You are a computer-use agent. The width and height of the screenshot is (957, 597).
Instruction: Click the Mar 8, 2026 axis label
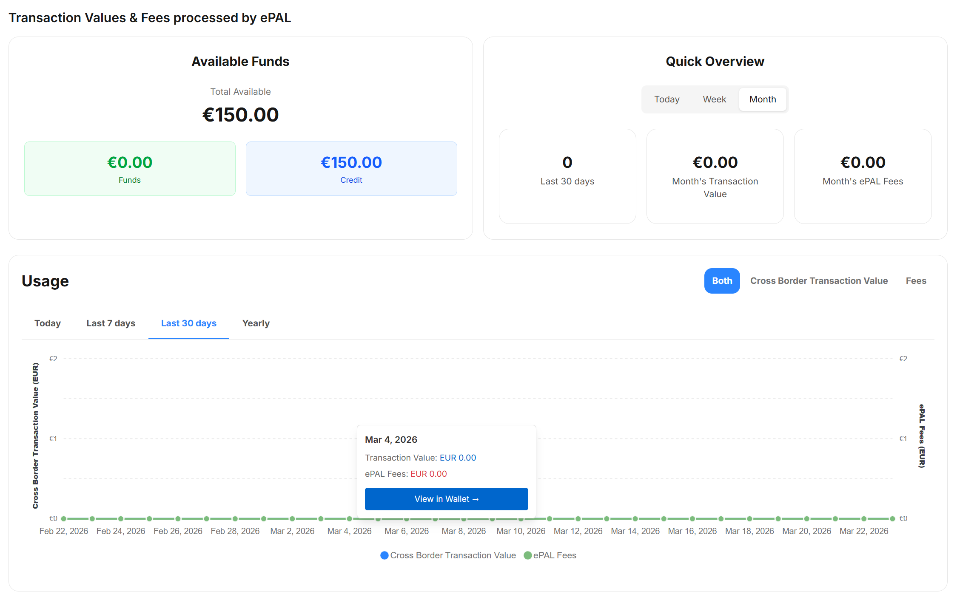coord(464,531)
